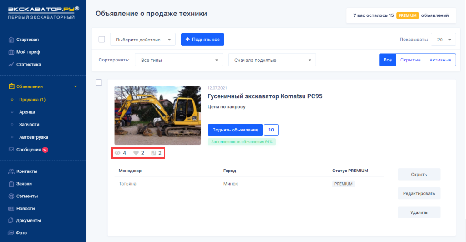Click the Статистика chart icon
Viewport: 466px width, 242px height.
(x=11, y=65)
